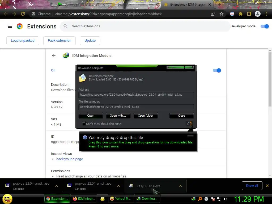Click the magnifier tray icon
272x204 pixels.
[200, 199]
